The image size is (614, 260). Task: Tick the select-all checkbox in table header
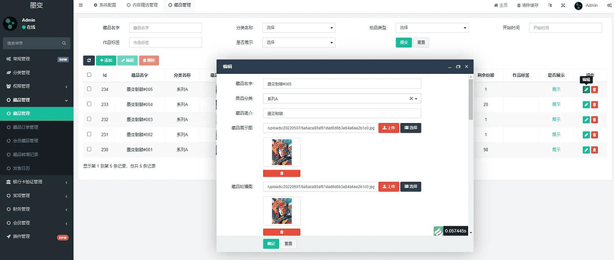(89, 75)
